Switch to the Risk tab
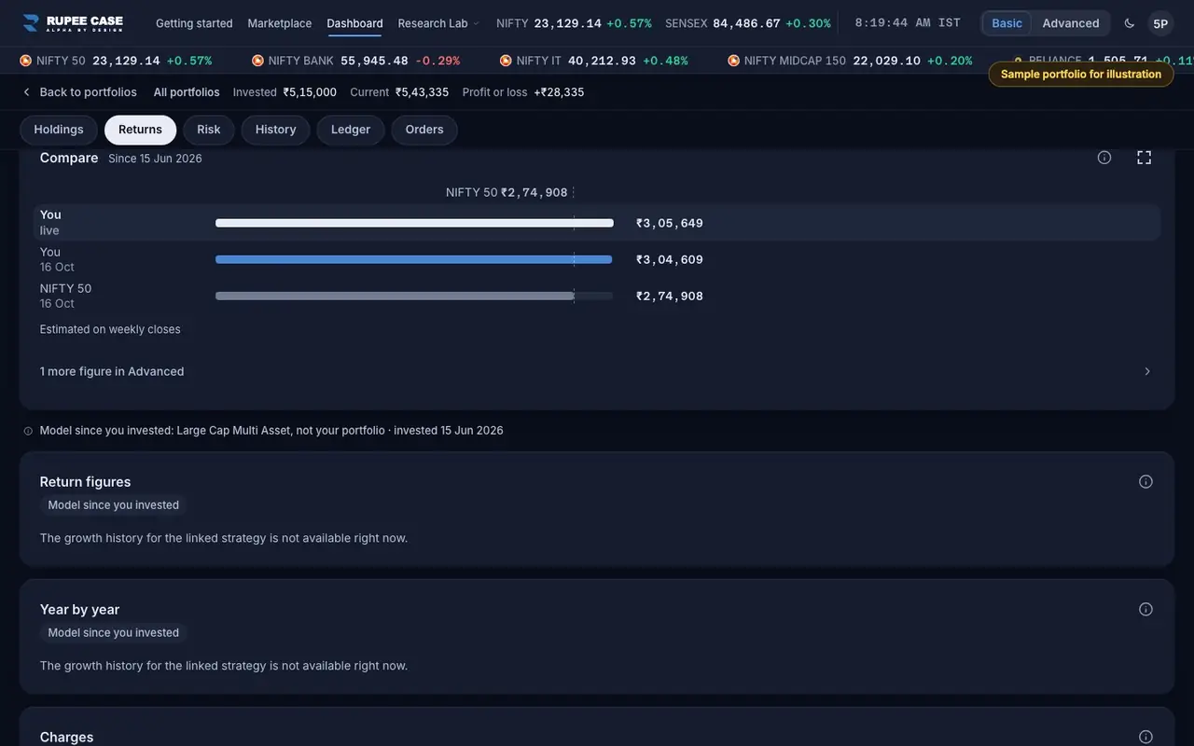The width and height of the screenshot is (1194, 746). 209,130
